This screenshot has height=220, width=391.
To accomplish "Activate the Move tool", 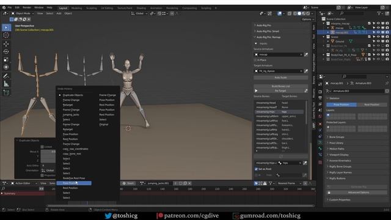I will [6, 44].
